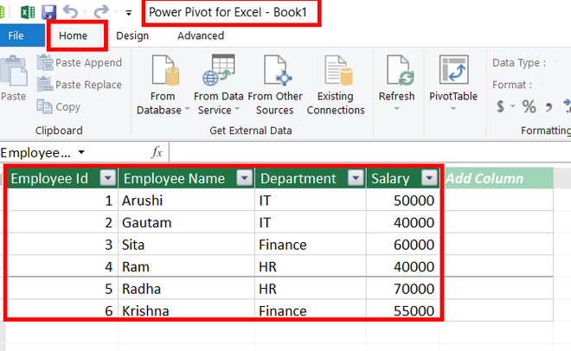
Task: Click the Save icon in title bar
Action: pyautogui.click(x=48, y=13)
